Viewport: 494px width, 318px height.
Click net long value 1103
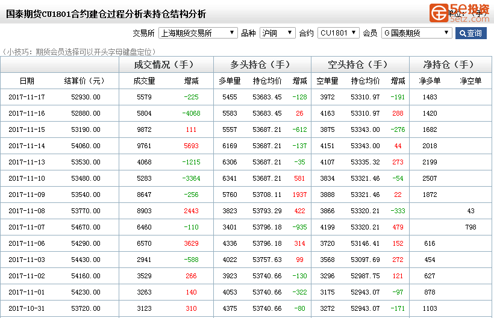(x=430, y=308)
